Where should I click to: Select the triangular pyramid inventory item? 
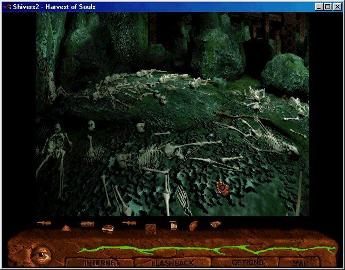(x=65, y=228)
